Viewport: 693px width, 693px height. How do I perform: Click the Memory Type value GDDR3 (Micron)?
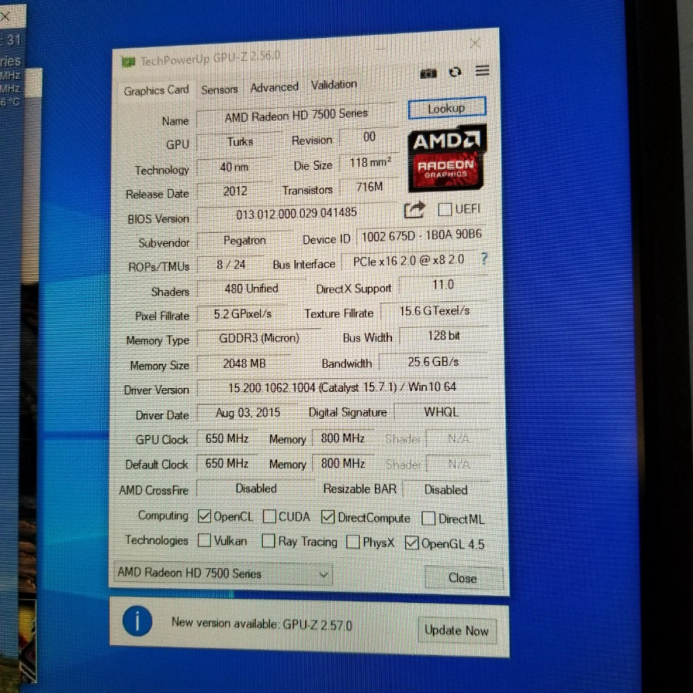(x=259, y=338)
